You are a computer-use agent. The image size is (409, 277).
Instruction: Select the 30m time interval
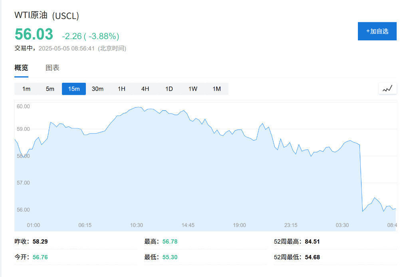[x=97, y=89]
